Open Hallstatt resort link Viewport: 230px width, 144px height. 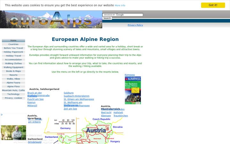(x=118, y=113)
